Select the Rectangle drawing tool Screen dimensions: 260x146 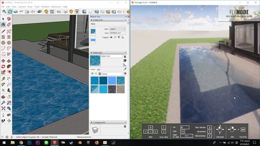pos(3,37)
